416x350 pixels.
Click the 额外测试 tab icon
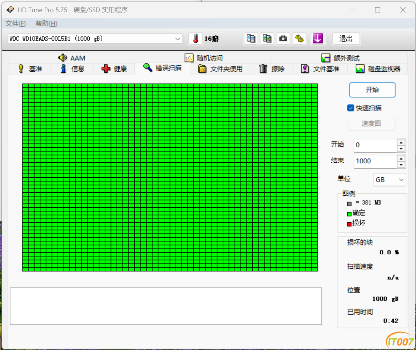tap(326, 58)
